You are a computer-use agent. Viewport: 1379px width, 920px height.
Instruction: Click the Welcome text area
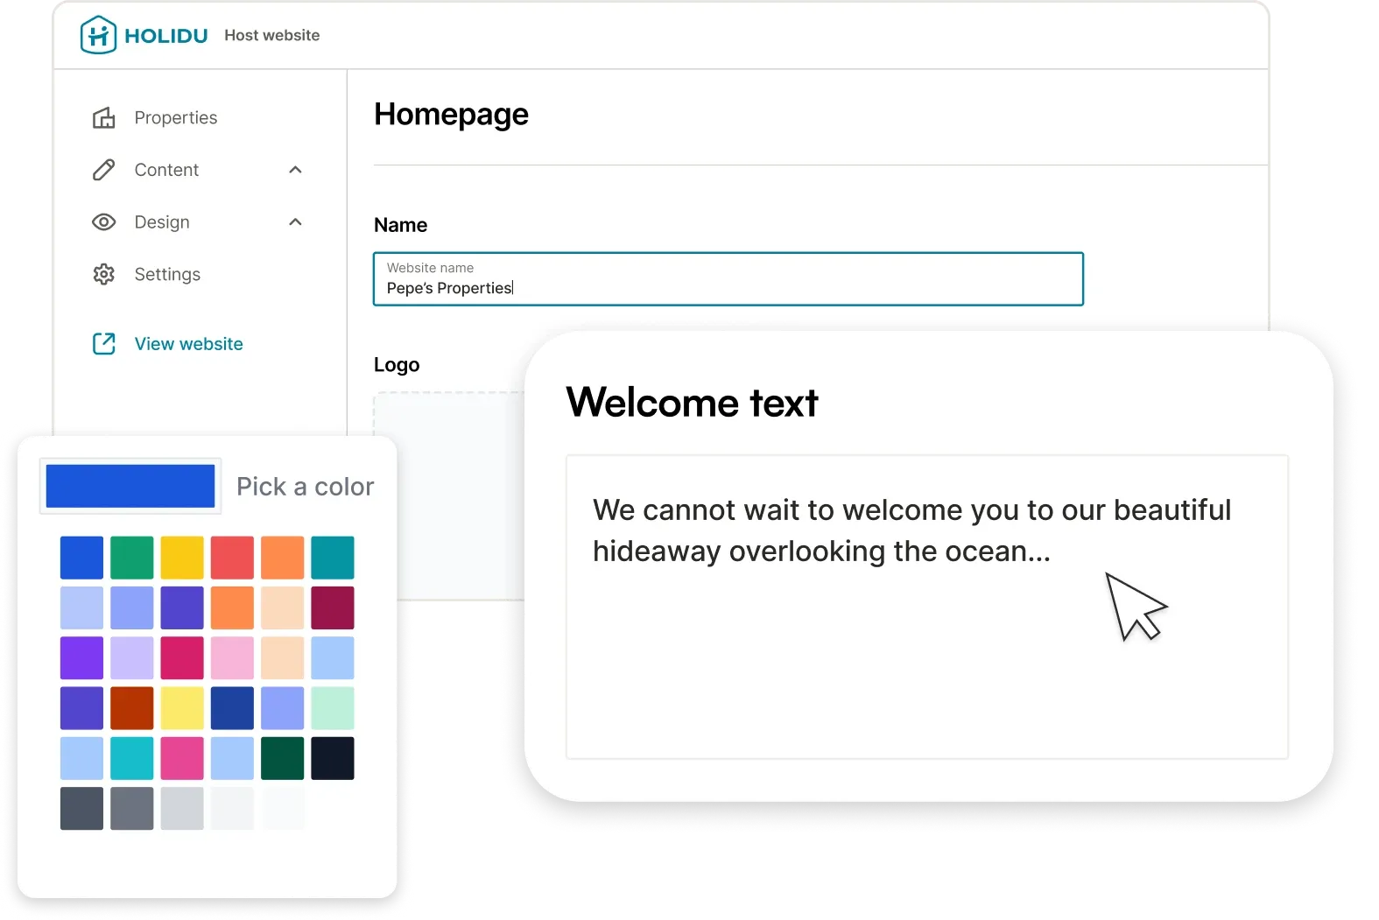(926, 606)
